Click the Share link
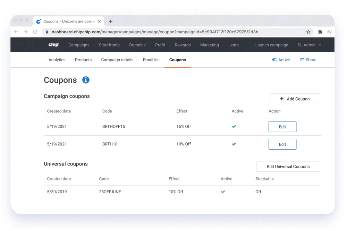Image resolution: width=347 pixels, height=231 pixels. (x=308, y=60)
